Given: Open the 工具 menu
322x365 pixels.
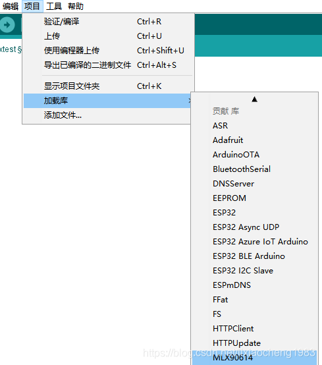Looking at the screenshot, I should pyautogui.click(x=54, y=7).
